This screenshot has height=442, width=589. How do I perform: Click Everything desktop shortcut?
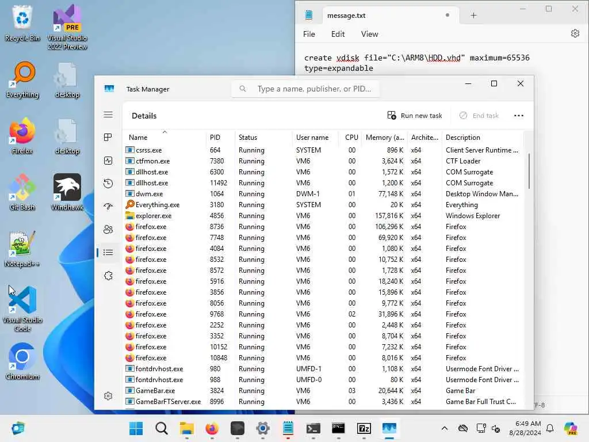(x=22, y=79)
